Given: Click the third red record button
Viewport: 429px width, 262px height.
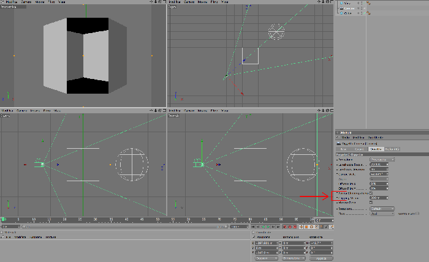Looking at the screenshot, I should click(x=295, y=226).
